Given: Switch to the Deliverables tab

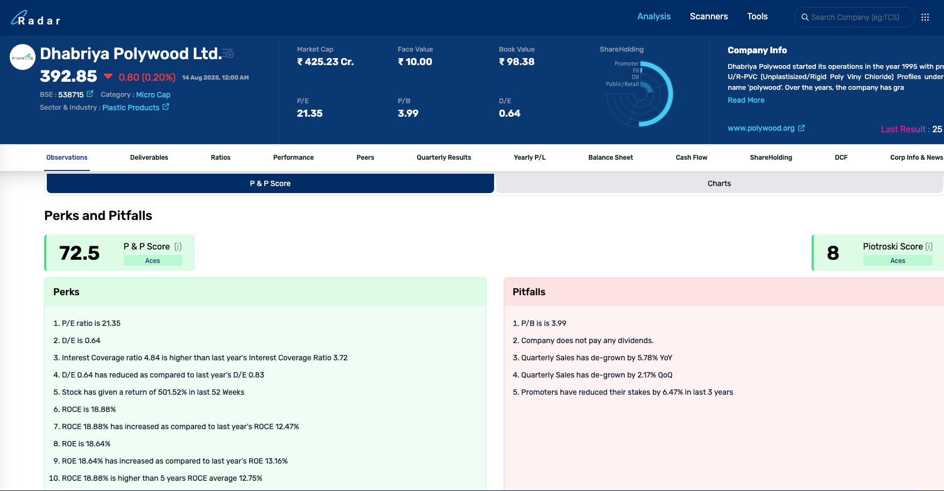Looking at the screenshot, I should coord(149,158).
